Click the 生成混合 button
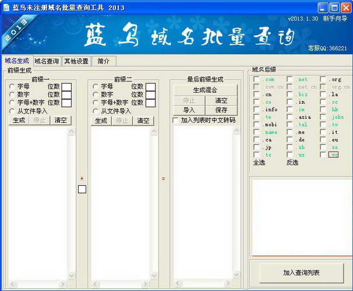This screenshot has width=353, height=291. pos(205,90)
